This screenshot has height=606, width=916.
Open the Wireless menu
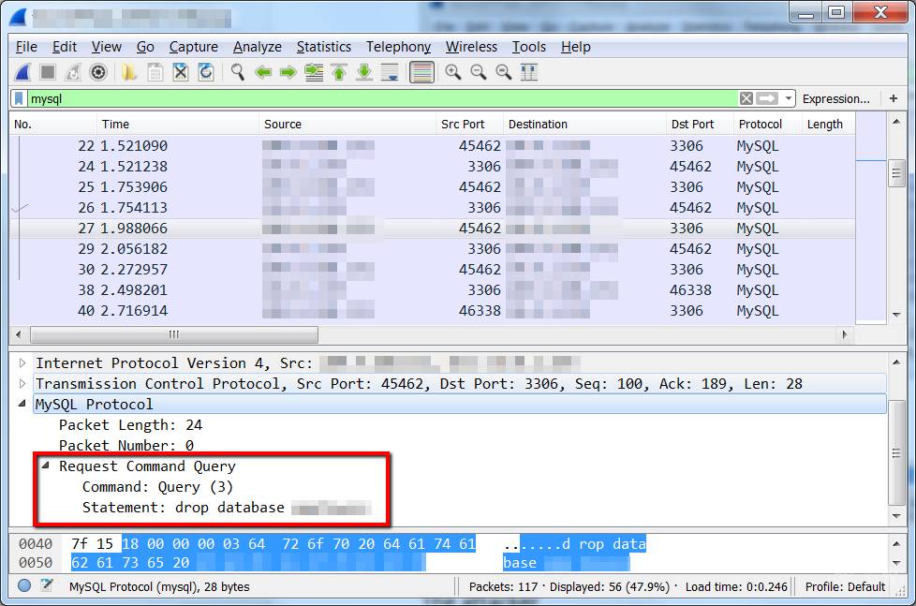471,47
